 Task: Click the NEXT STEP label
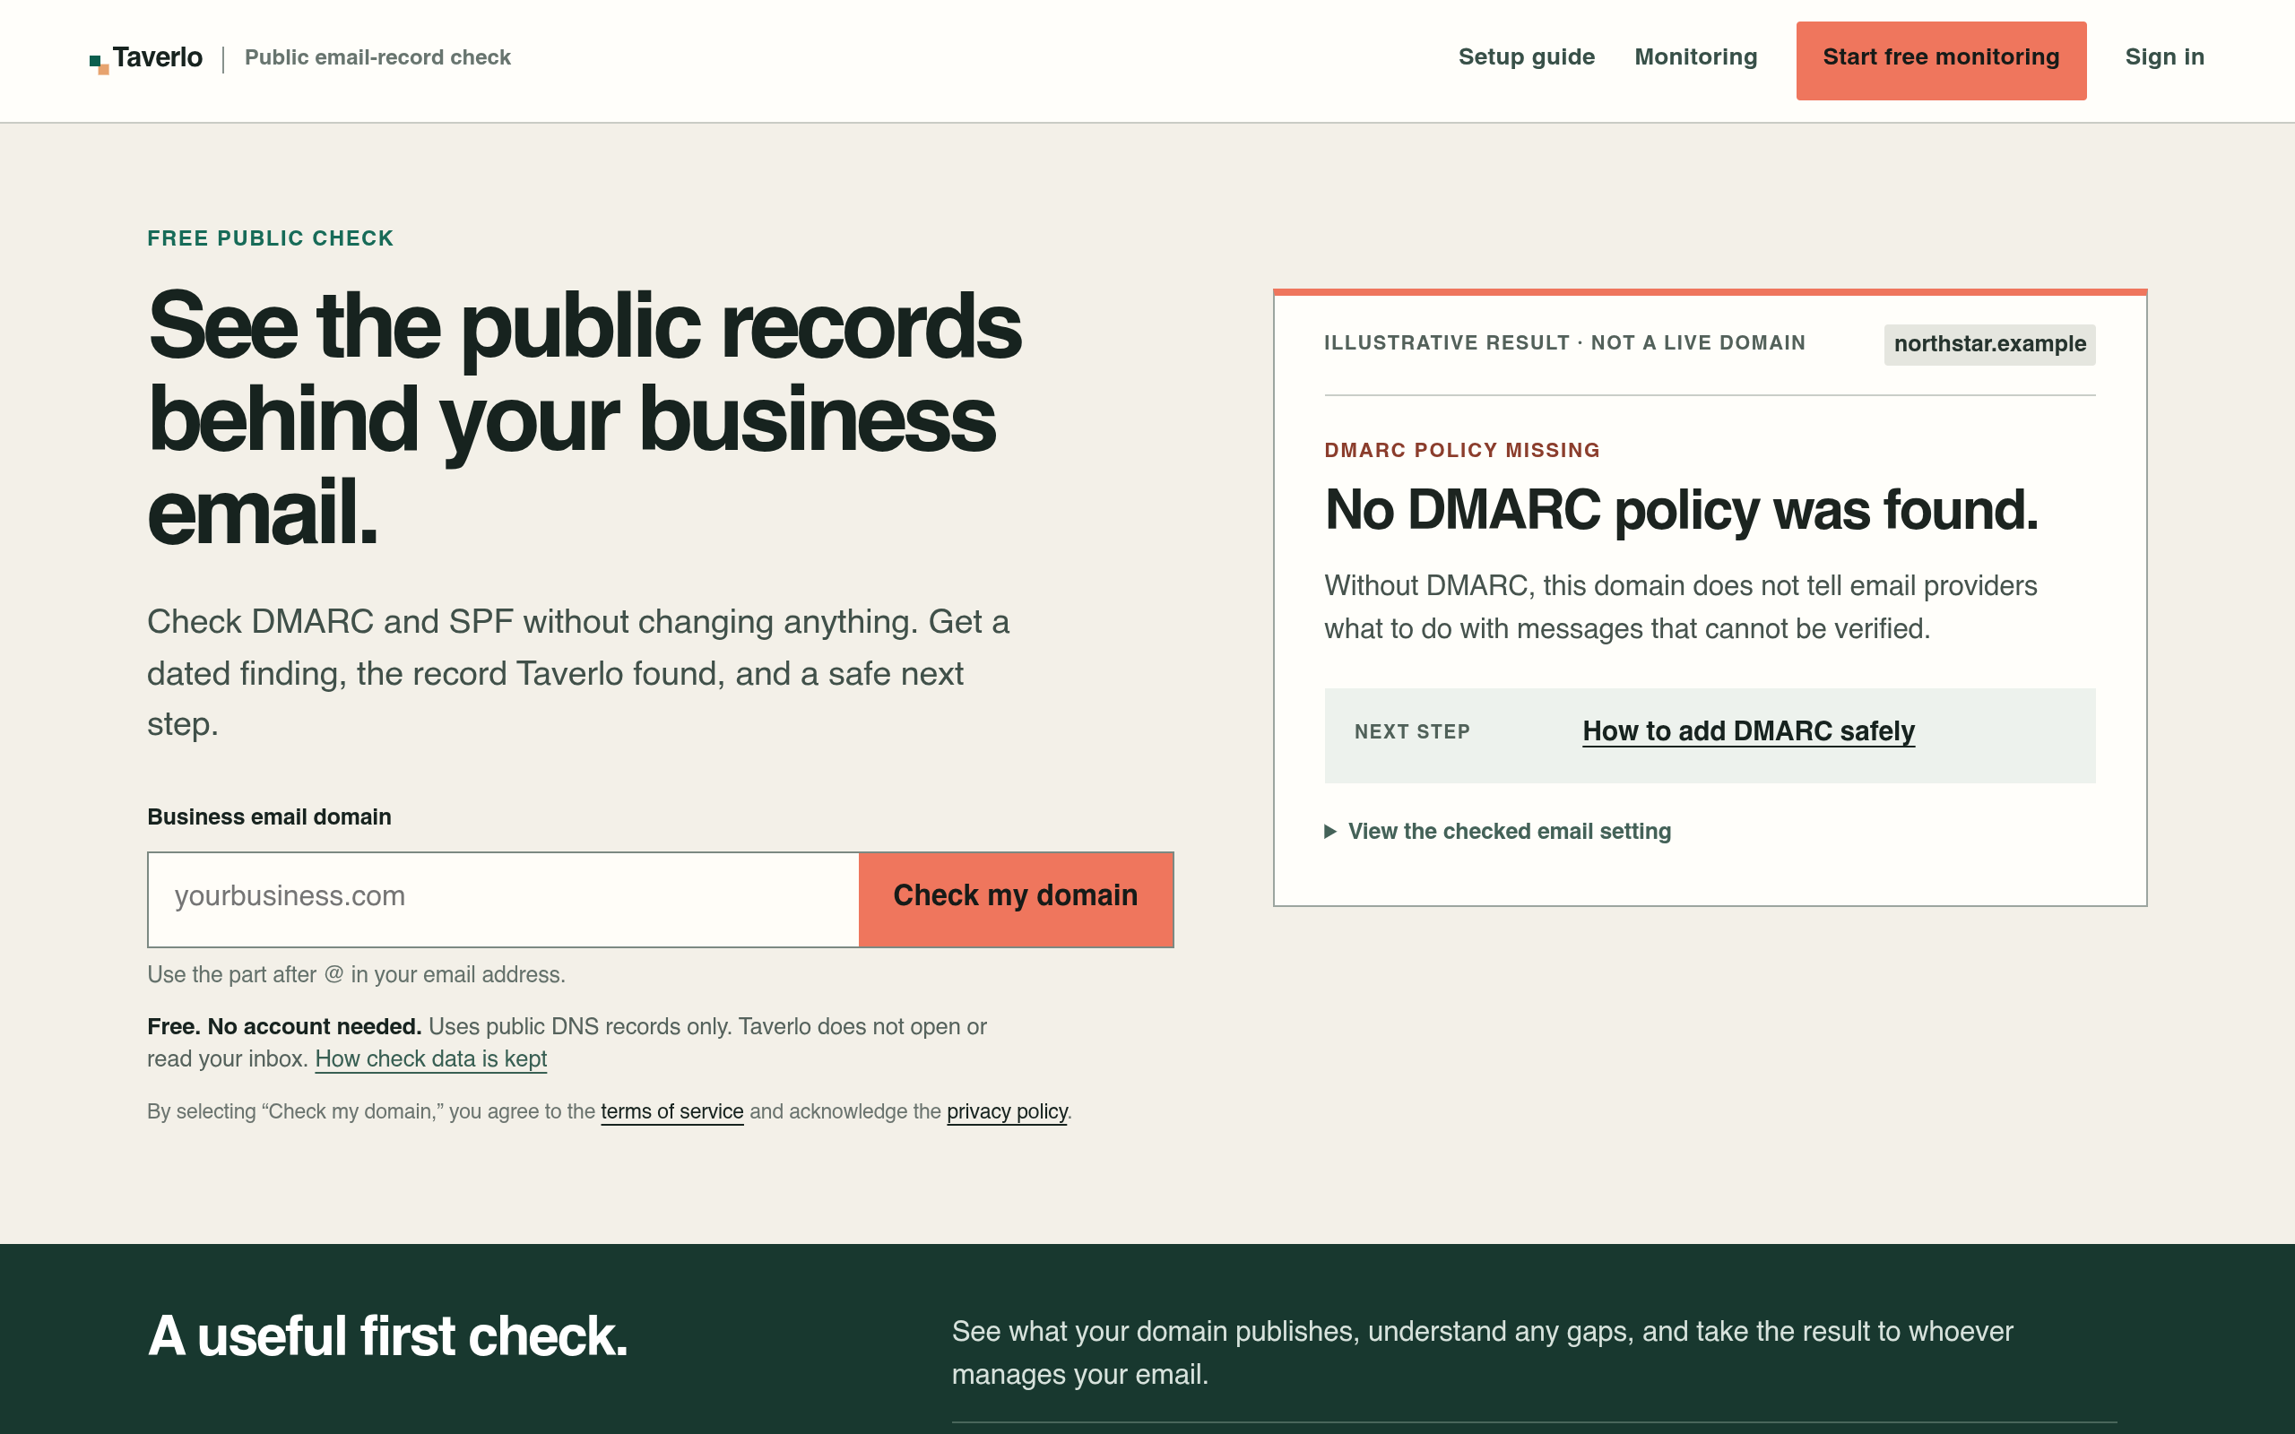click(x=1412, y=732)
